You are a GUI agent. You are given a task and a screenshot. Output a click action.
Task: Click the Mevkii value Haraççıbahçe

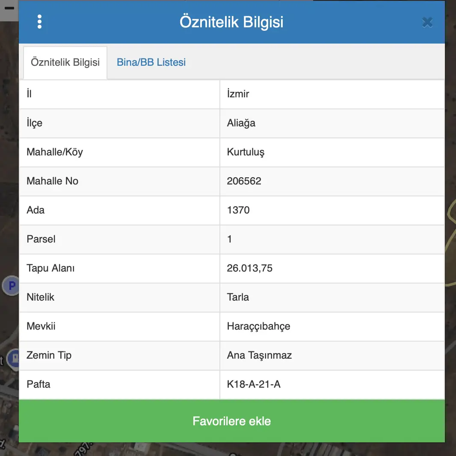coord(258,326)
